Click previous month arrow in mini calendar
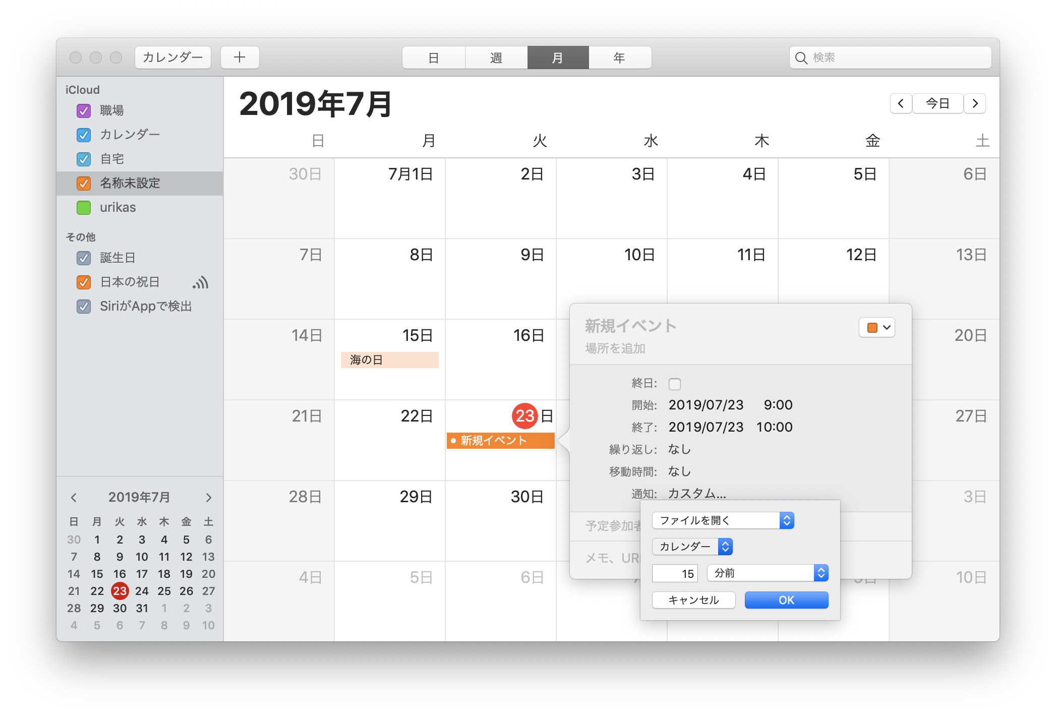This screenshot has height=716, width=1056. click(x=74, y=498)
